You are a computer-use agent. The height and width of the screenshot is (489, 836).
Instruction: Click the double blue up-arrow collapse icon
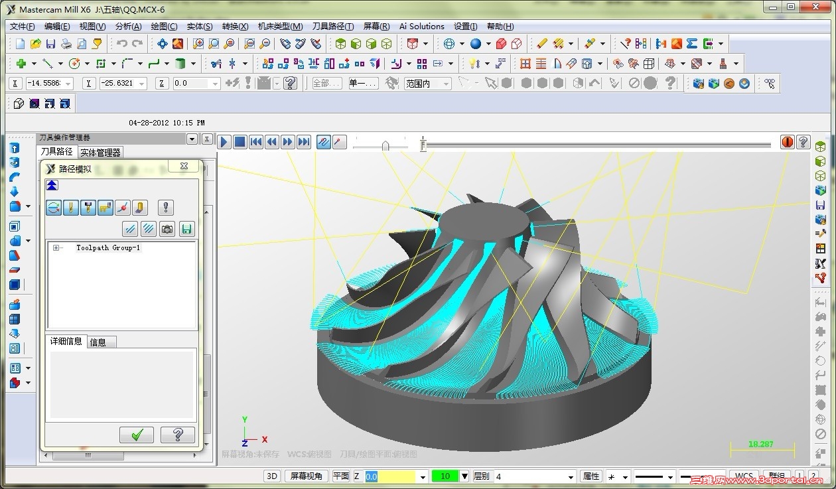coord(52,185)
